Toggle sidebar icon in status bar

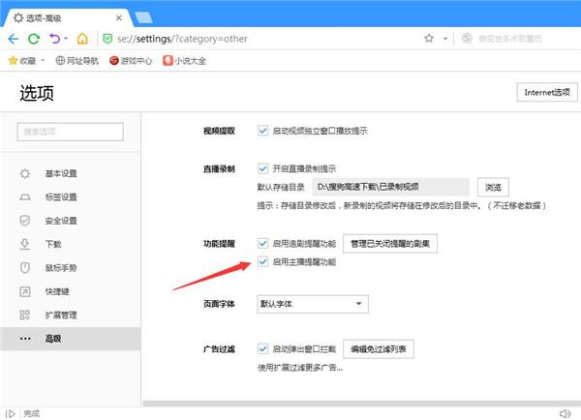[11, 413]
